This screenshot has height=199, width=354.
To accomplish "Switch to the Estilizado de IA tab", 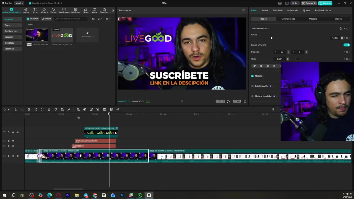I will (323, 11).
